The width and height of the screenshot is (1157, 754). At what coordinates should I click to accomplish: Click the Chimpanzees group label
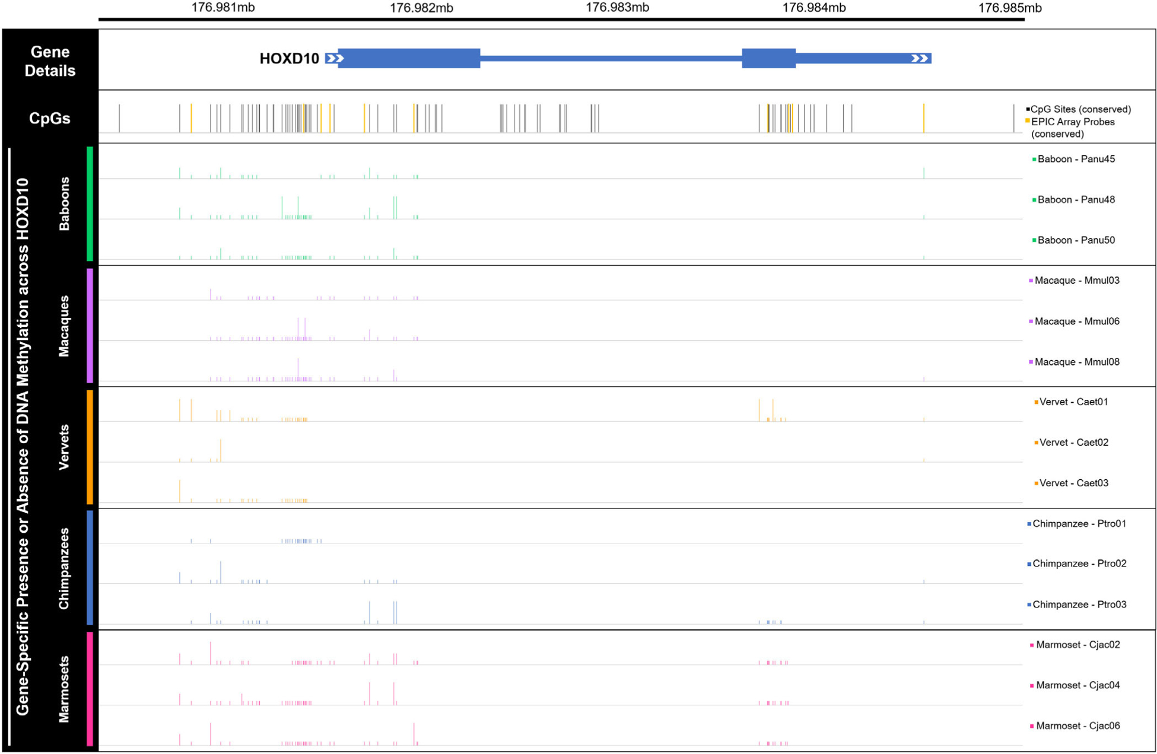click(64, 568)
